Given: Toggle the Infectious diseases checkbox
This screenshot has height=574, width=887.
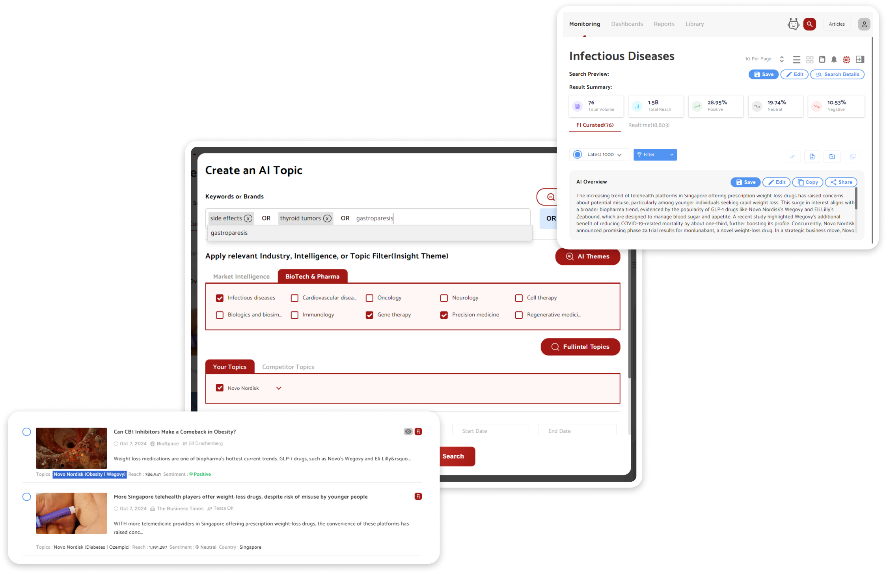Looking at the screenshot, I should (220, 298).
